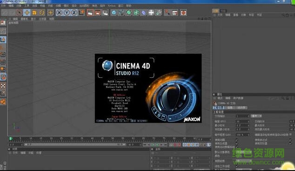
Task: Open the 标签 menu in object manager
Action: [x=251, y=15]
